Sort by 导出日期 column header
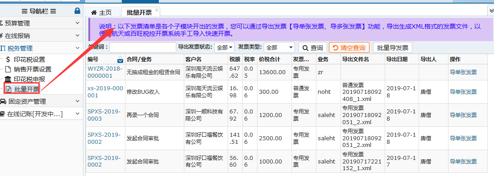 [401, 59]
